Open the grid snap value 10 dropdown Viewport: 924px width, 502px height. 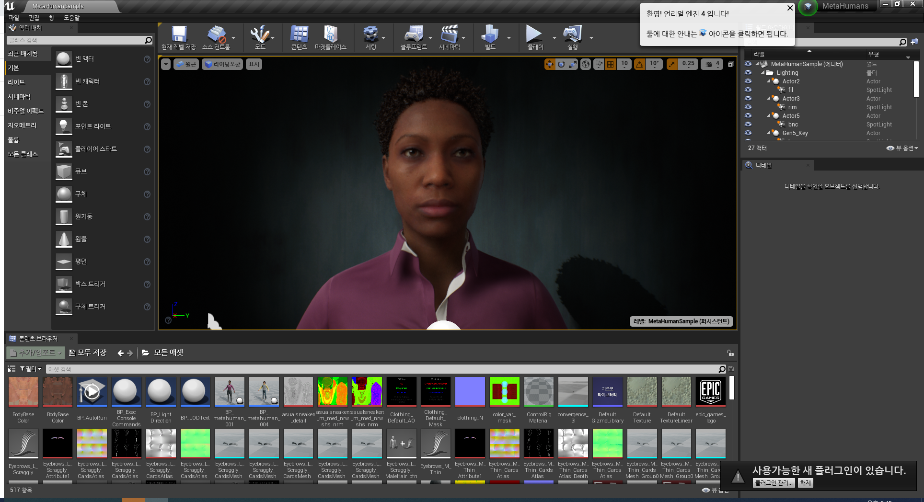click(624, 64)
